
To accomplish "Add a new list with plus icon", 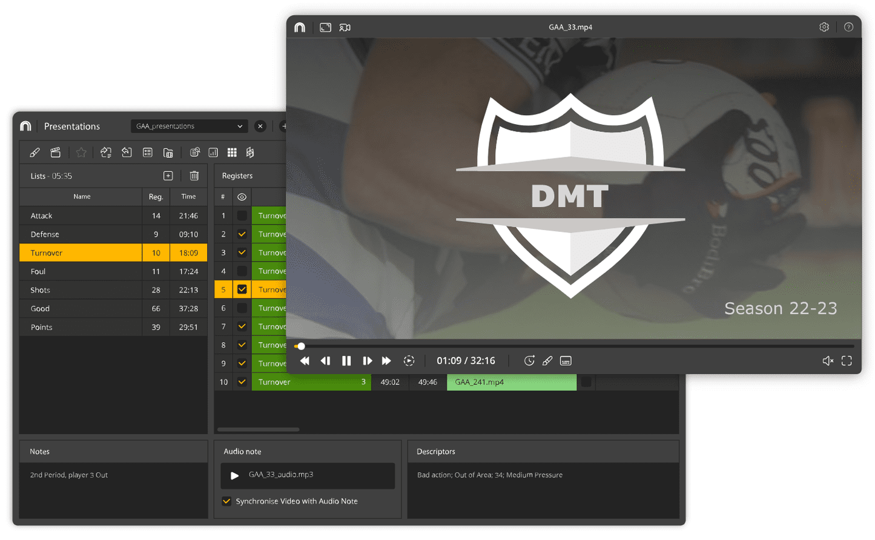I will click(168, 176).
